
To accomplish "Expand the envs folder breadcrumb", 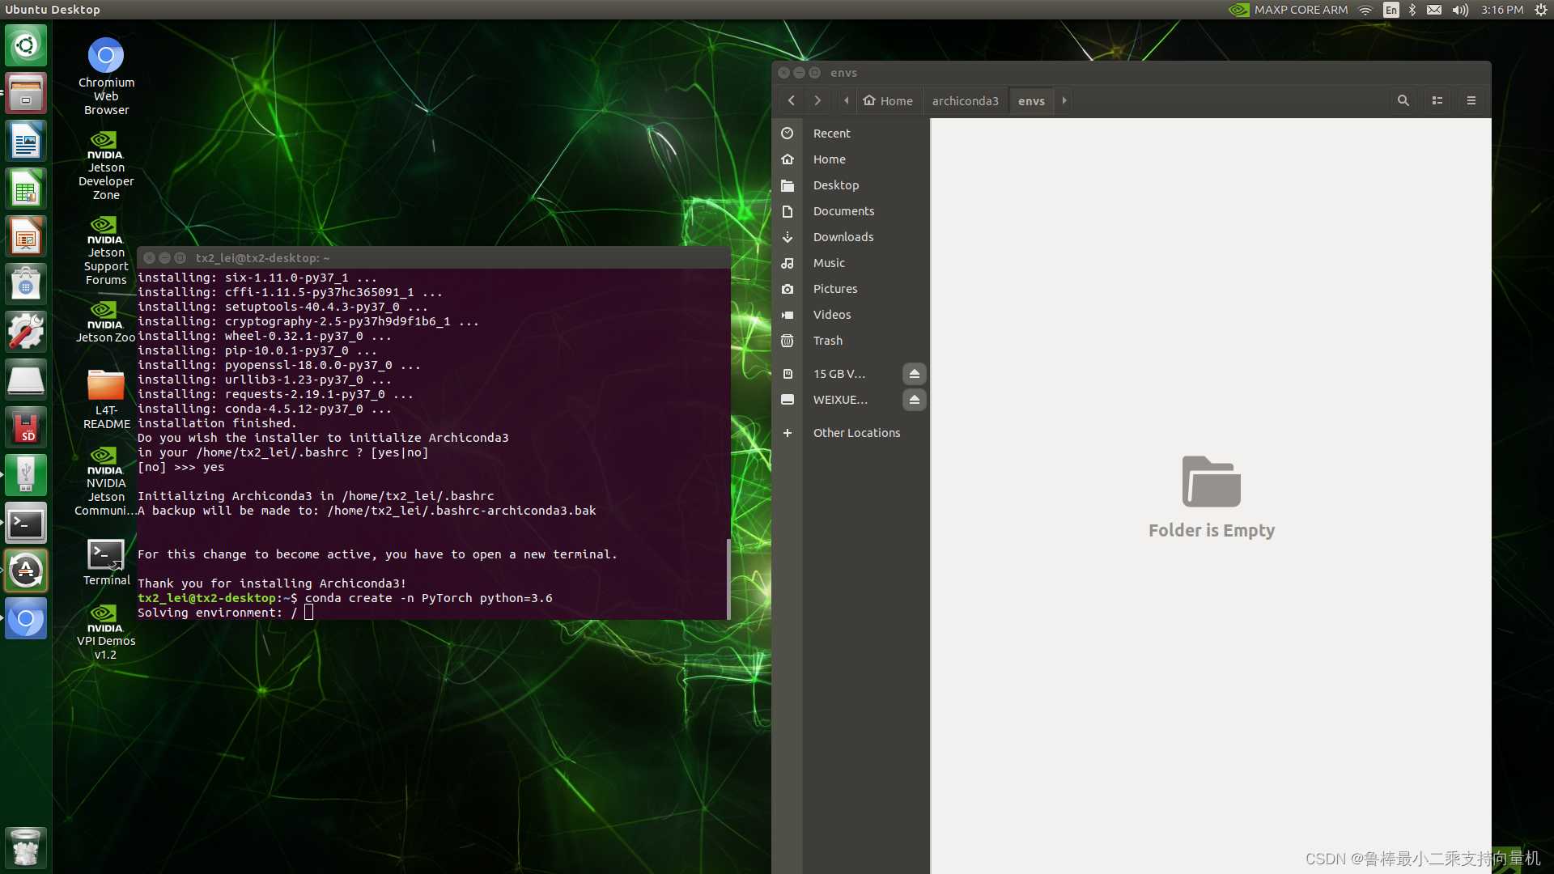I will tap(1063, 100).
